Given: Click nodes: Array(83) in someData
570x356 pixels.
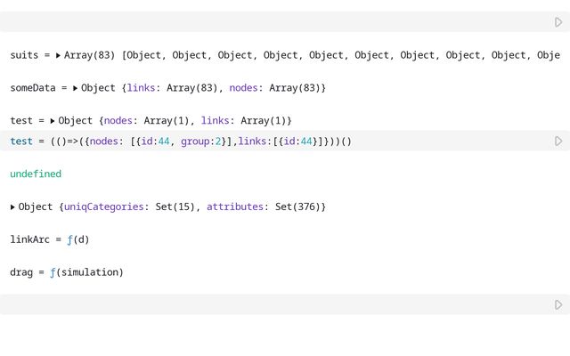Looking at the screenshot, I should coord(275,88).
